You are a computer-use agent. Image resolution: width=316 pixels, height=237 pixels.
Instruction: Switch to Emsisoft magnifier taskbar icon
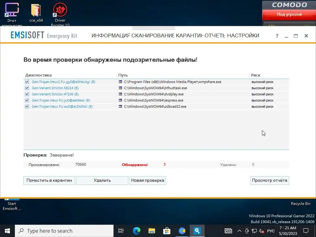tap(197, 231)
